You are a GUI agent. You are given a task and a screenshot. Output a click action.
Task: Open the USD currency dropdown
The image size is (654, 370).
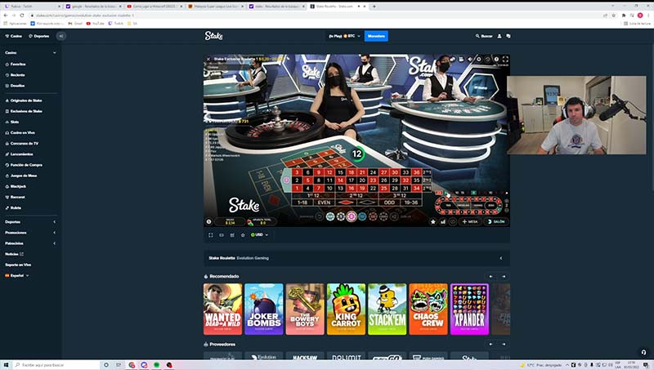tap(260, 234)
